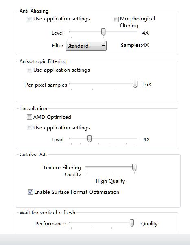190x245 pixels.
Task: Click the Tessellation Level slider handle
Action: pos(90,139)
